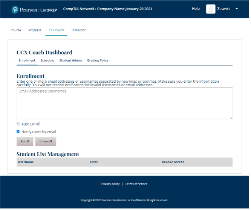The width and height of the screenshot is (251, 210).
Task: Select the CCX Coach tab
Action: click(56, 30)
